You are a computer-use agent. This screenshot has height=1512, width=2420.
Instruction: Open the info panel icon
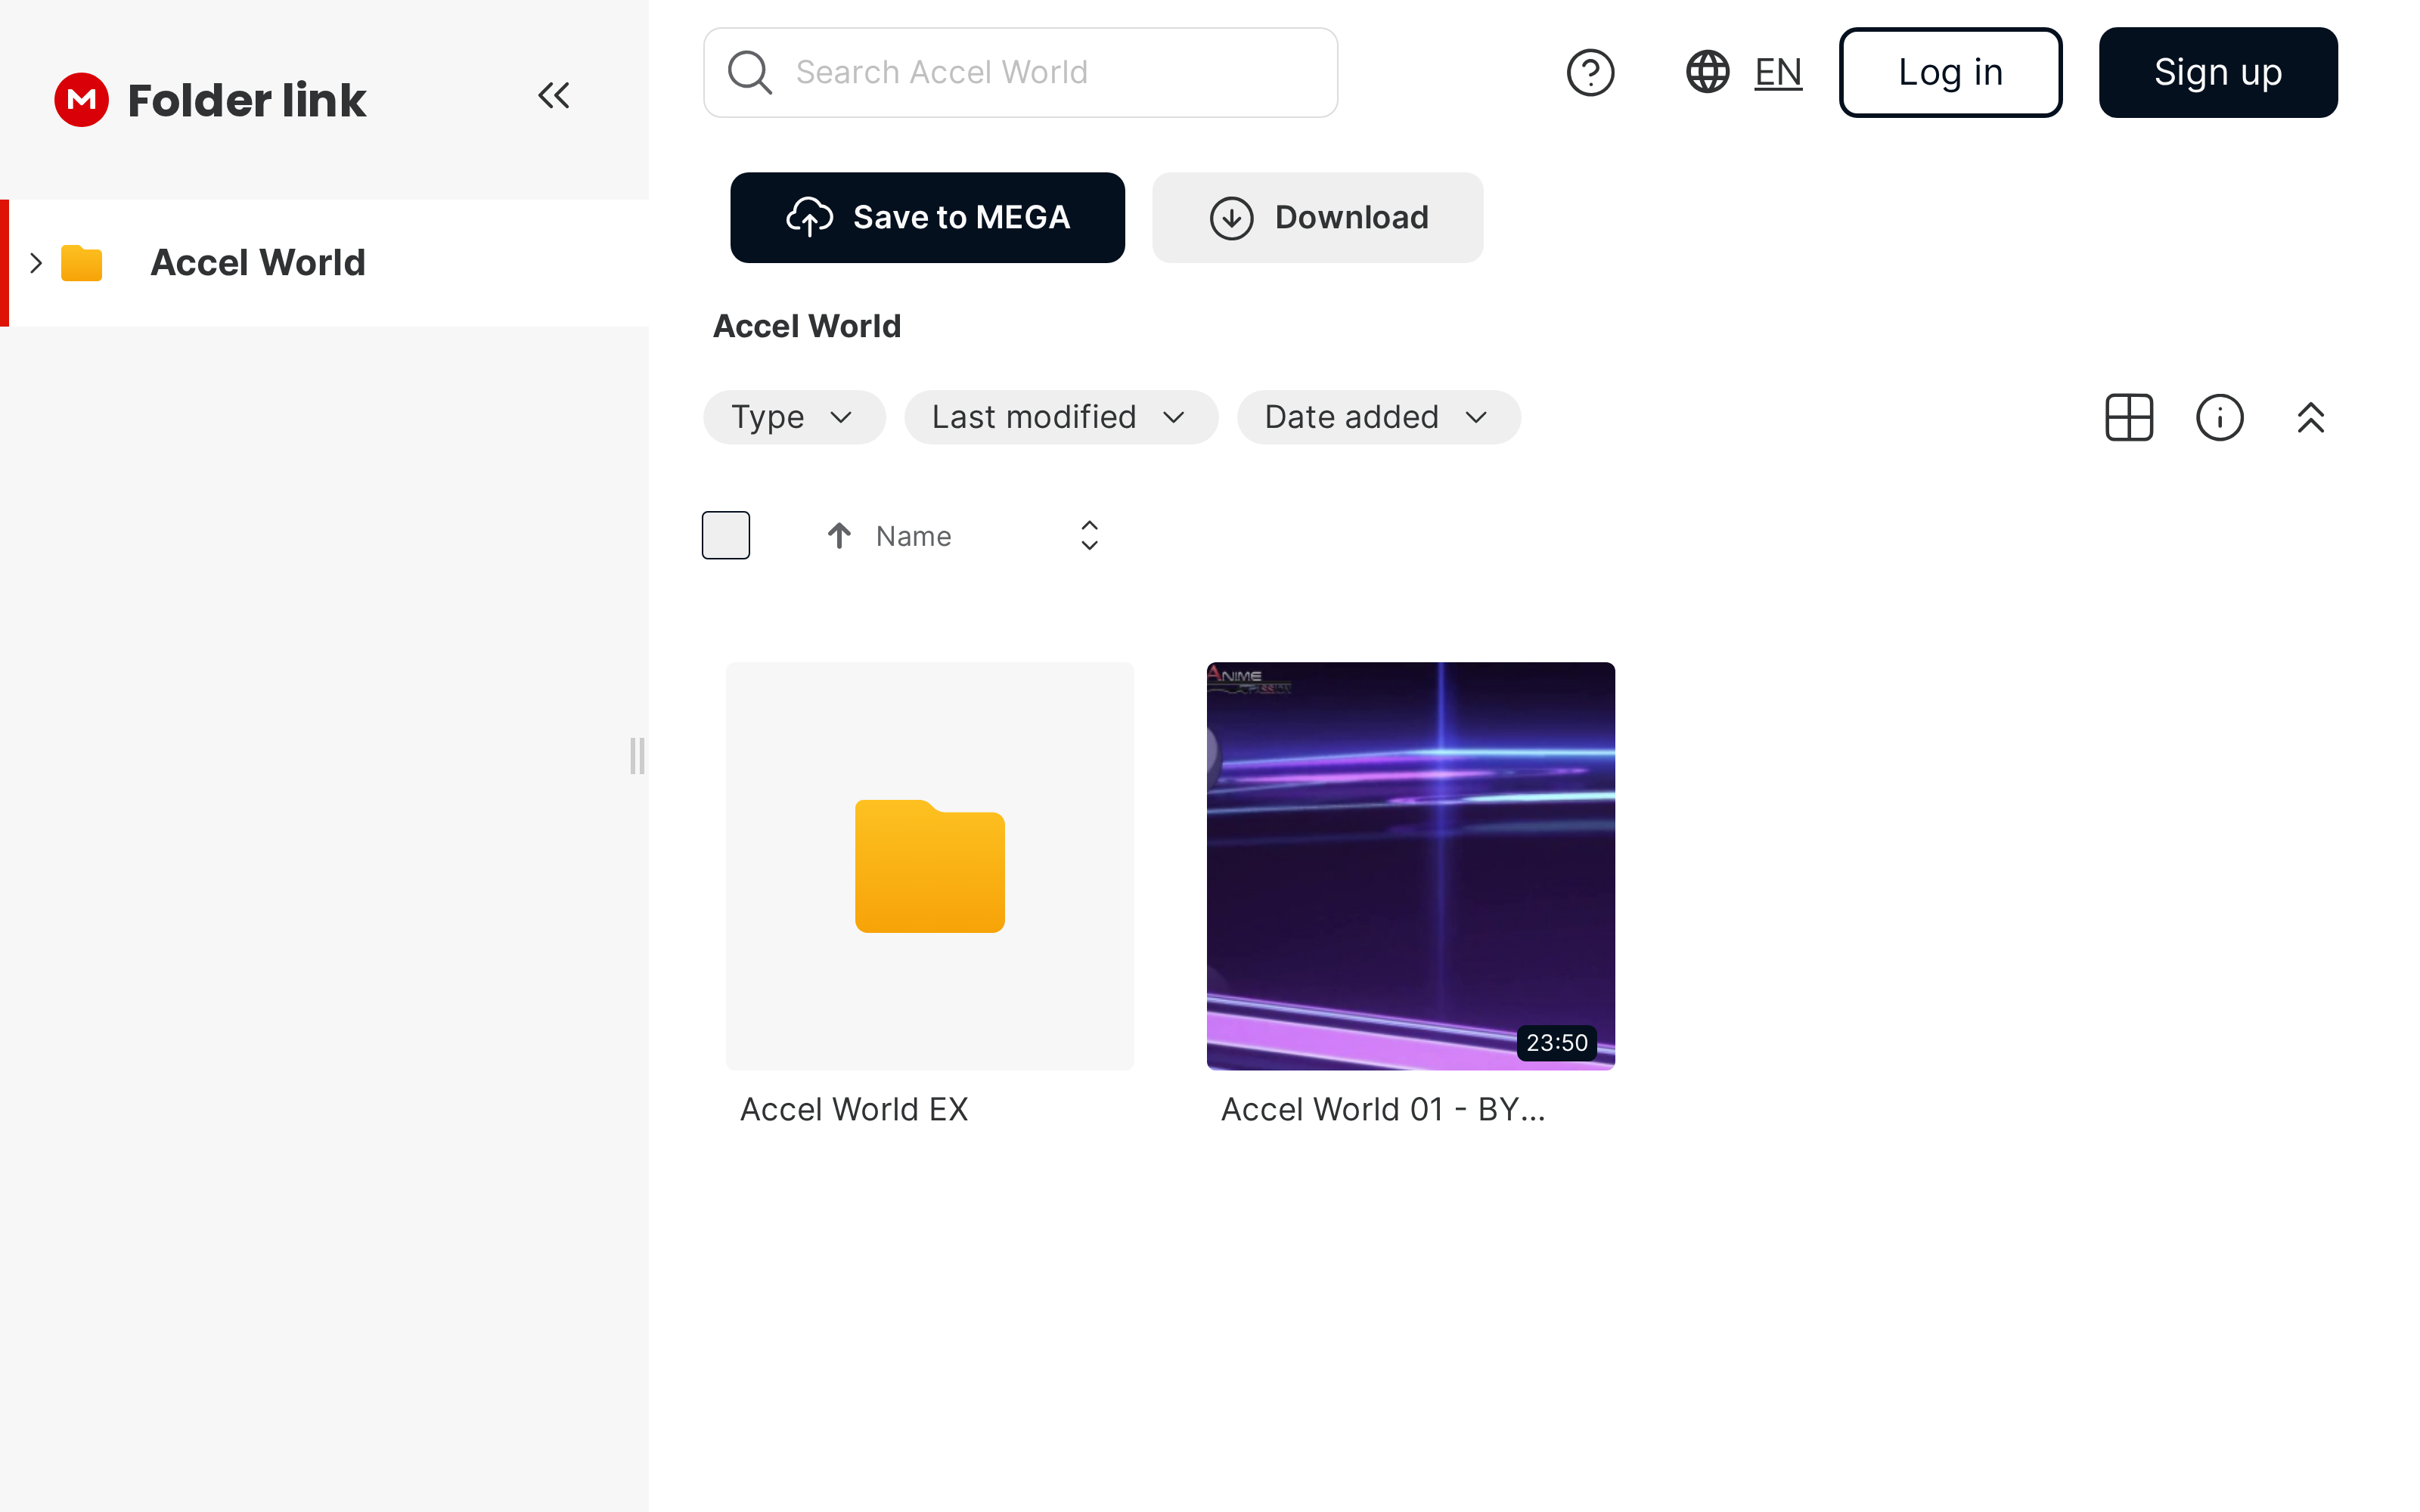2219,417
